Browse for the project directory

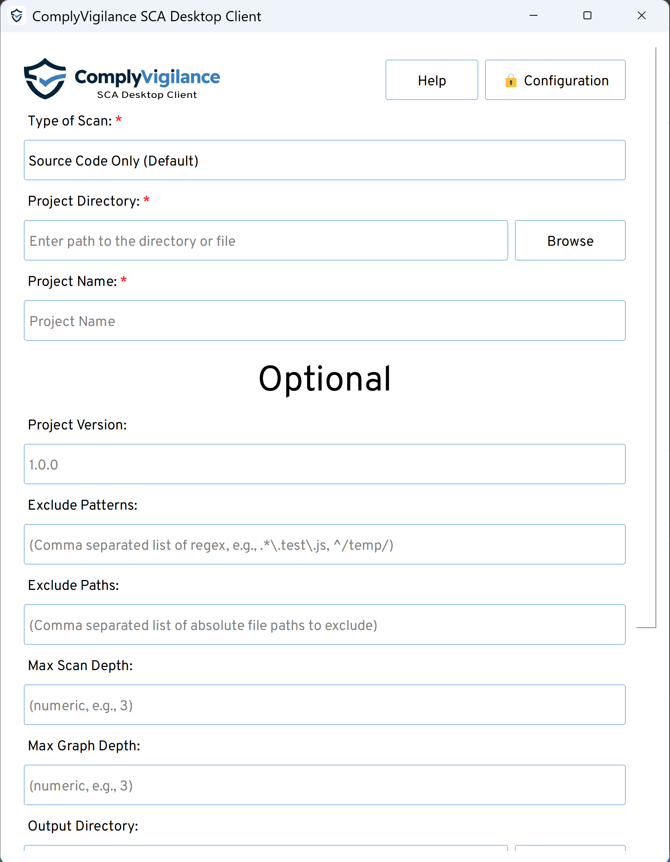click(569, 240)
